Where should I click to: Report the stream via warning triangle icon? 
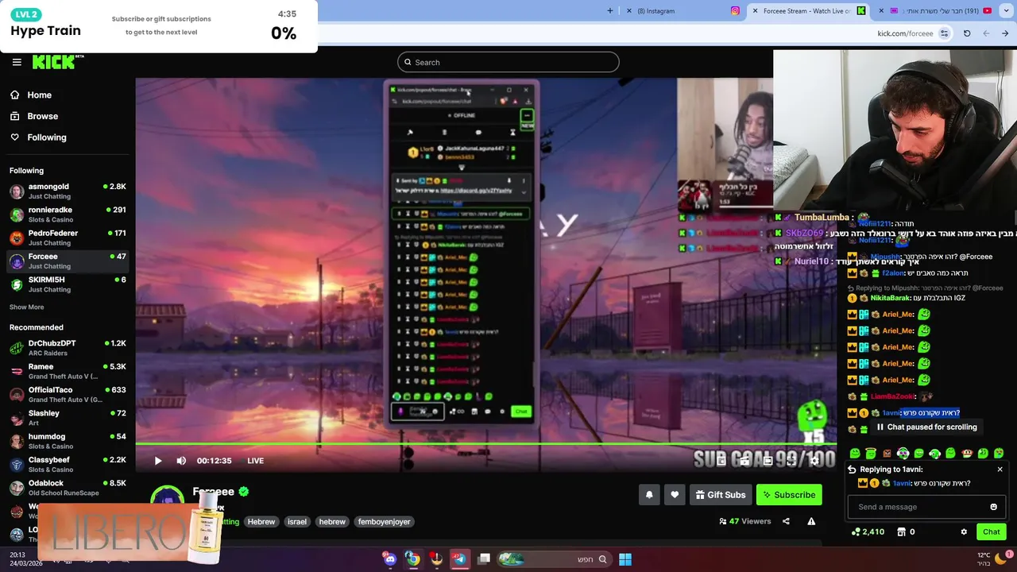(x=811, y=521)
